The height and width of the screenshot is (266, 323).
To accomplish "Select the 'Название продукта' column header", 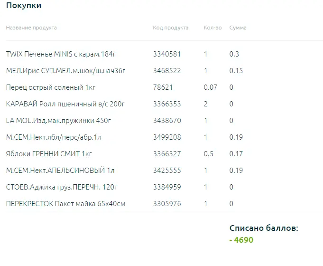I will point(31,28).
